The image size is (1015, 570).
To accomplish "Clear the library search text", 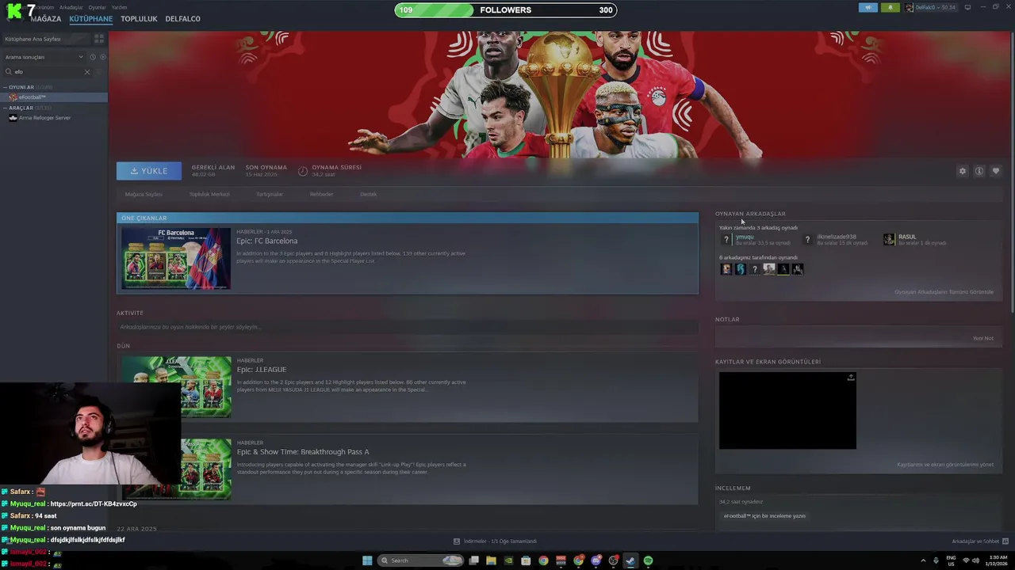I will point(87,72).
